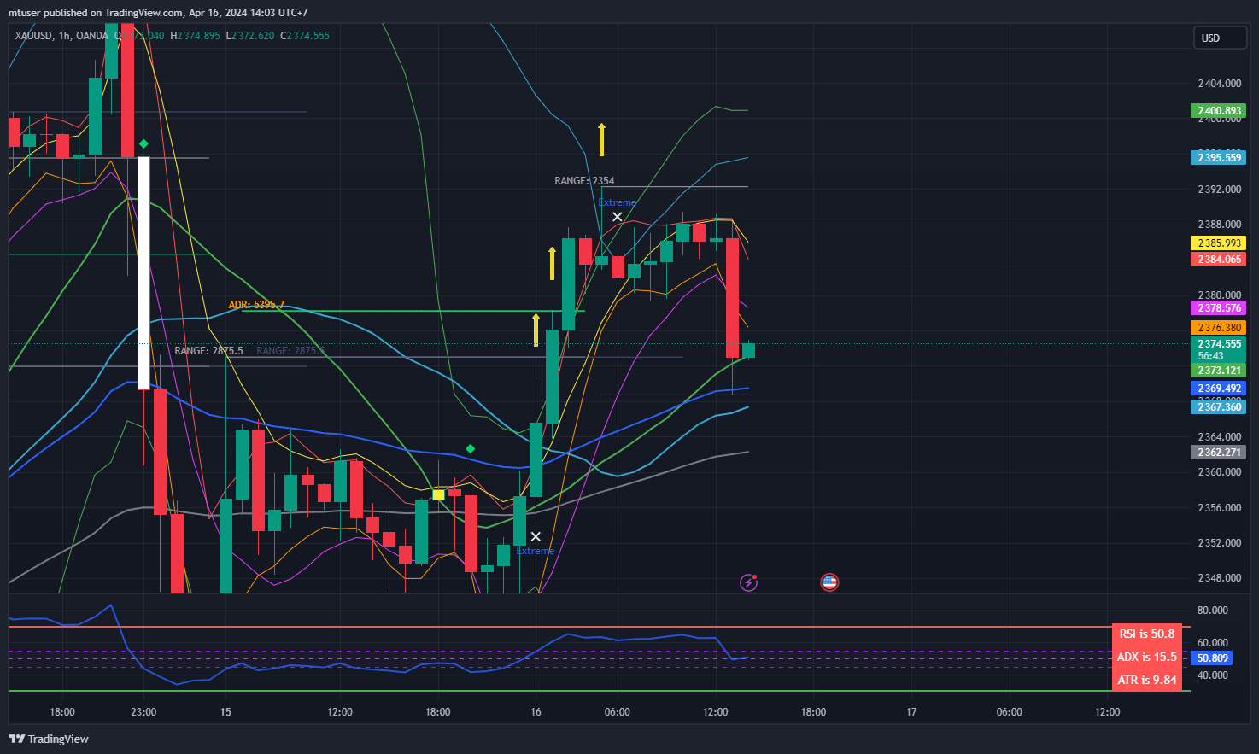Screen dimensions: 1259x754
Task: Click the 80.000 RSI axis label
Action: [1213, 611]
